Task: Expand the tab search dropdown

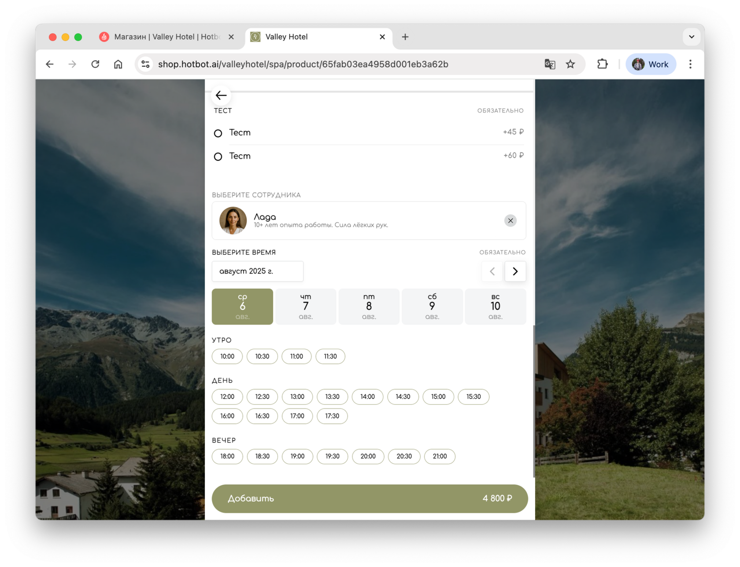Action: coord(692,37)
